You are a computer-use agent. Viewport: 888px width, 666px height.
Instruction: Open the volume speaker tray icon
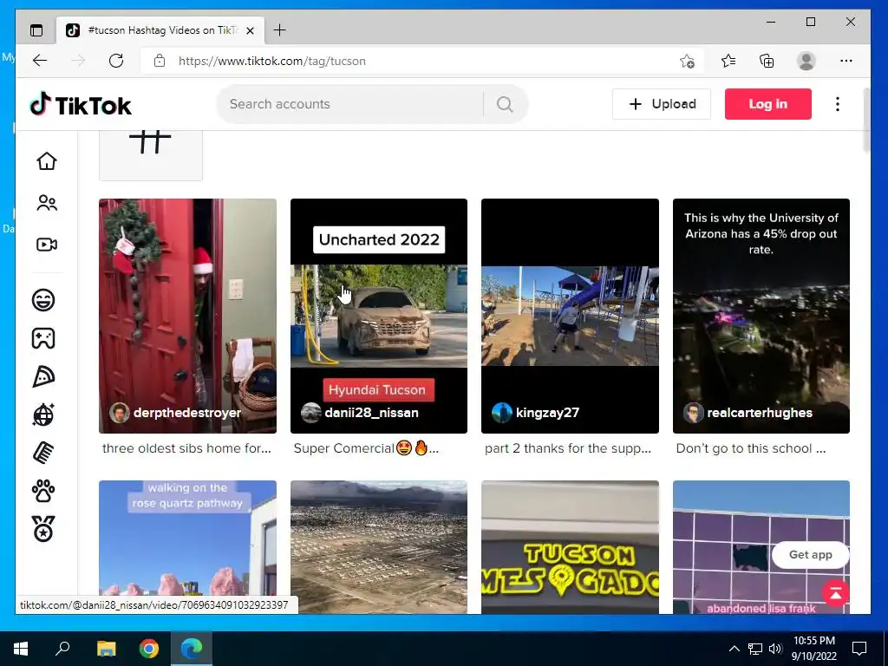775,649
